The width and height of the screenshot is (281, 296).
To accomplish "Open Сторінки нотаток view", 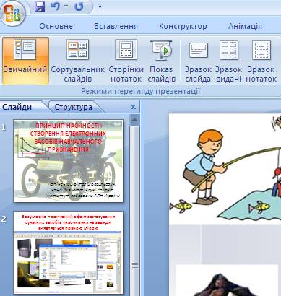I will (x=126, y=61).
